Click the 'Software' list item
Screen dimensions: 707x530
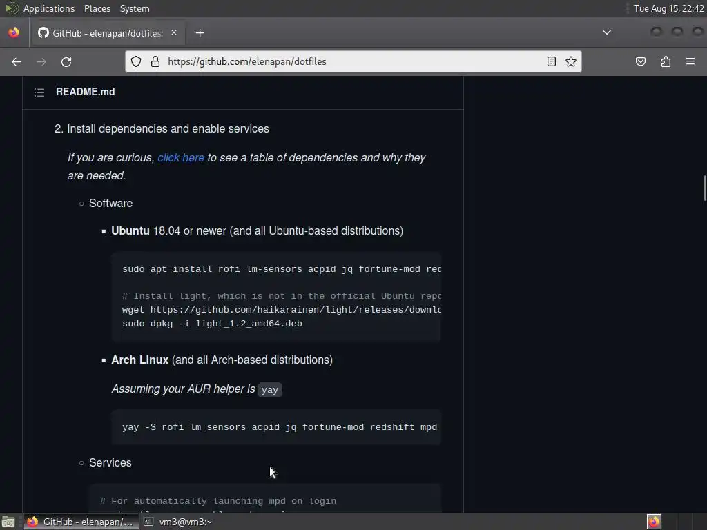pos(110,204)
